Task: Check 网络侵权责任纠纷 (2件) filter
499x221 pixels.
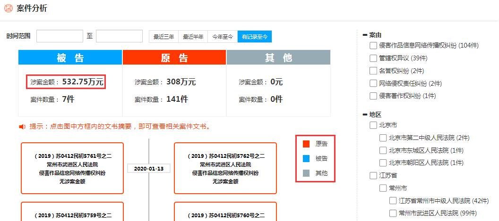Action: pyautogui.click(x=373, y=83)
